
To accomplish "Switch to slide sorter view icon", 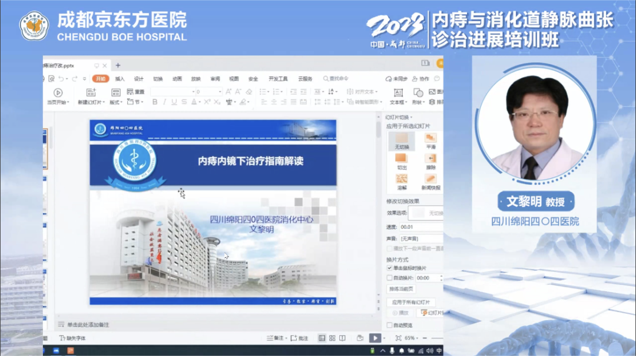I will coord(332,338).
